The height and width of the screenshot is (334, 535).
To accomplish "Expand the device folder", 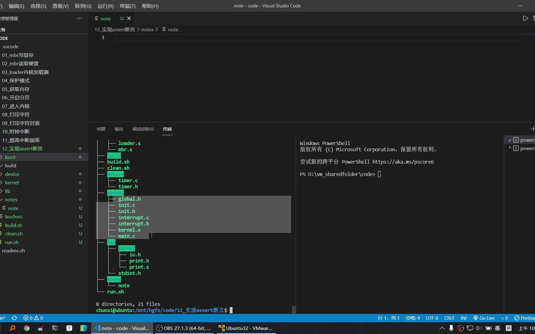I will pyautogui.click(x=44, y=174).
